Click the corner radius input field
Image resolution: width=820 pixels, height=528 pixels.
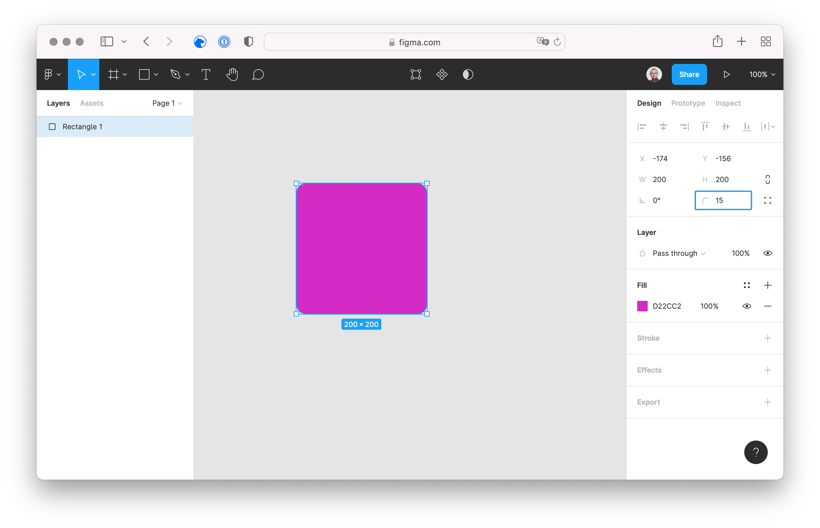point(723,200)
